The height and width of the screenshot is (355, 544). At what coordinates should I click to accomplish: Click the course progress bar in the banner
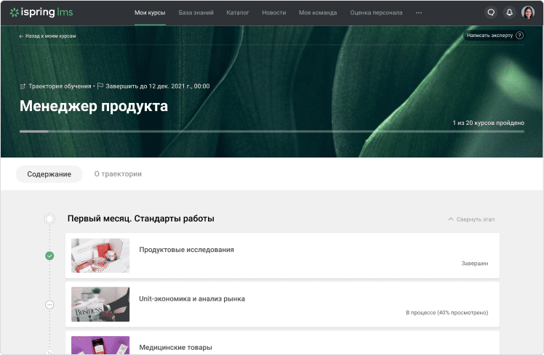[x=272, y=131]
